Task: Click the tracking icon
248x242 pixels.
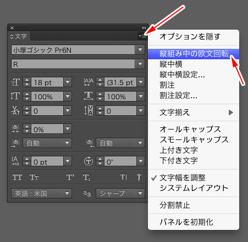Action: click(x=89, y=110)
